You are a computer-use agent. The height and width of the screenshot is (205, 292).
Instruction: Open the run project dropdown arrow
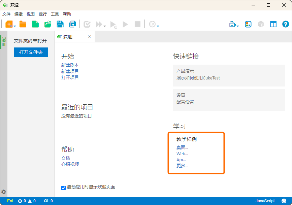coord(105,26)
